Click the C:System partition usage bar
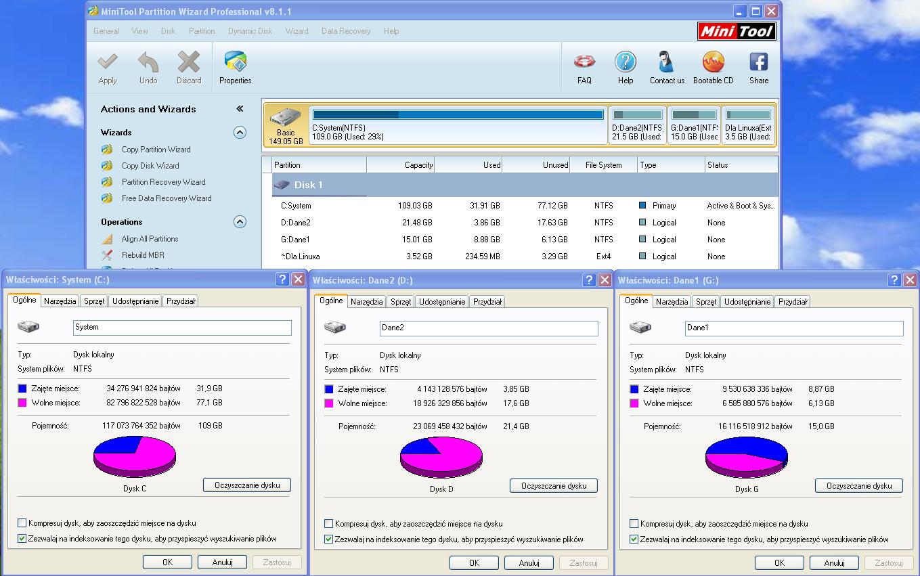 [457, 114]
